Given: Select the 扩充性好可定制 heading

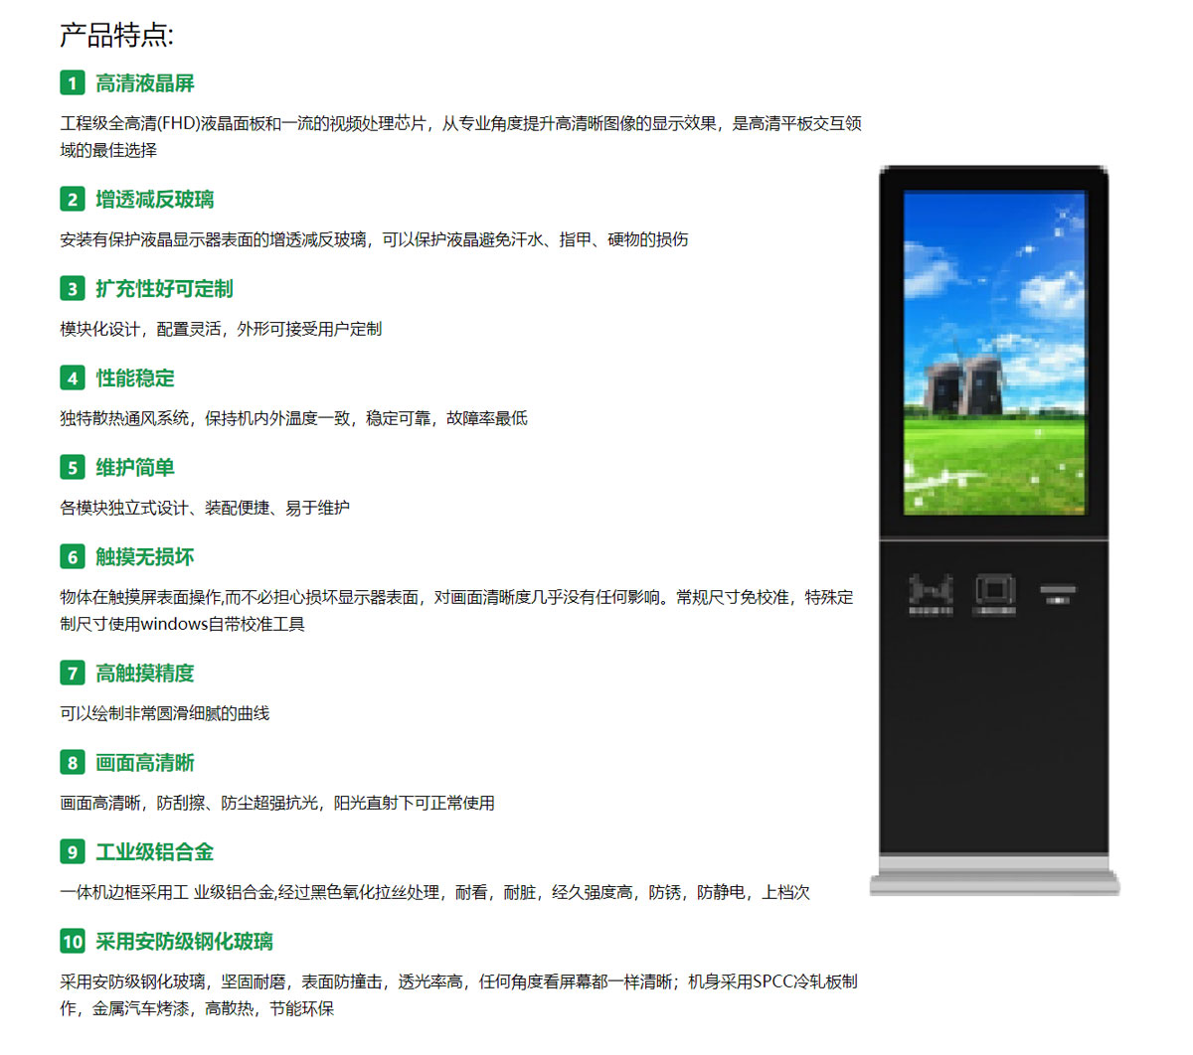Looking at the screenshot, I should click(x=164, y=288).
